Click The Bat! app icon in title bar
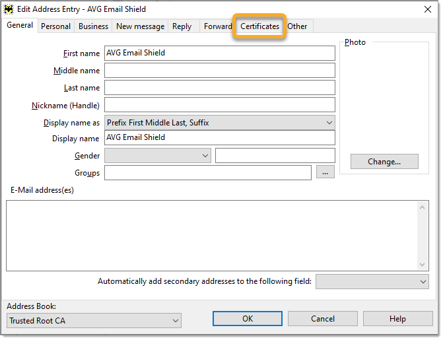 [x=9, y=9]
